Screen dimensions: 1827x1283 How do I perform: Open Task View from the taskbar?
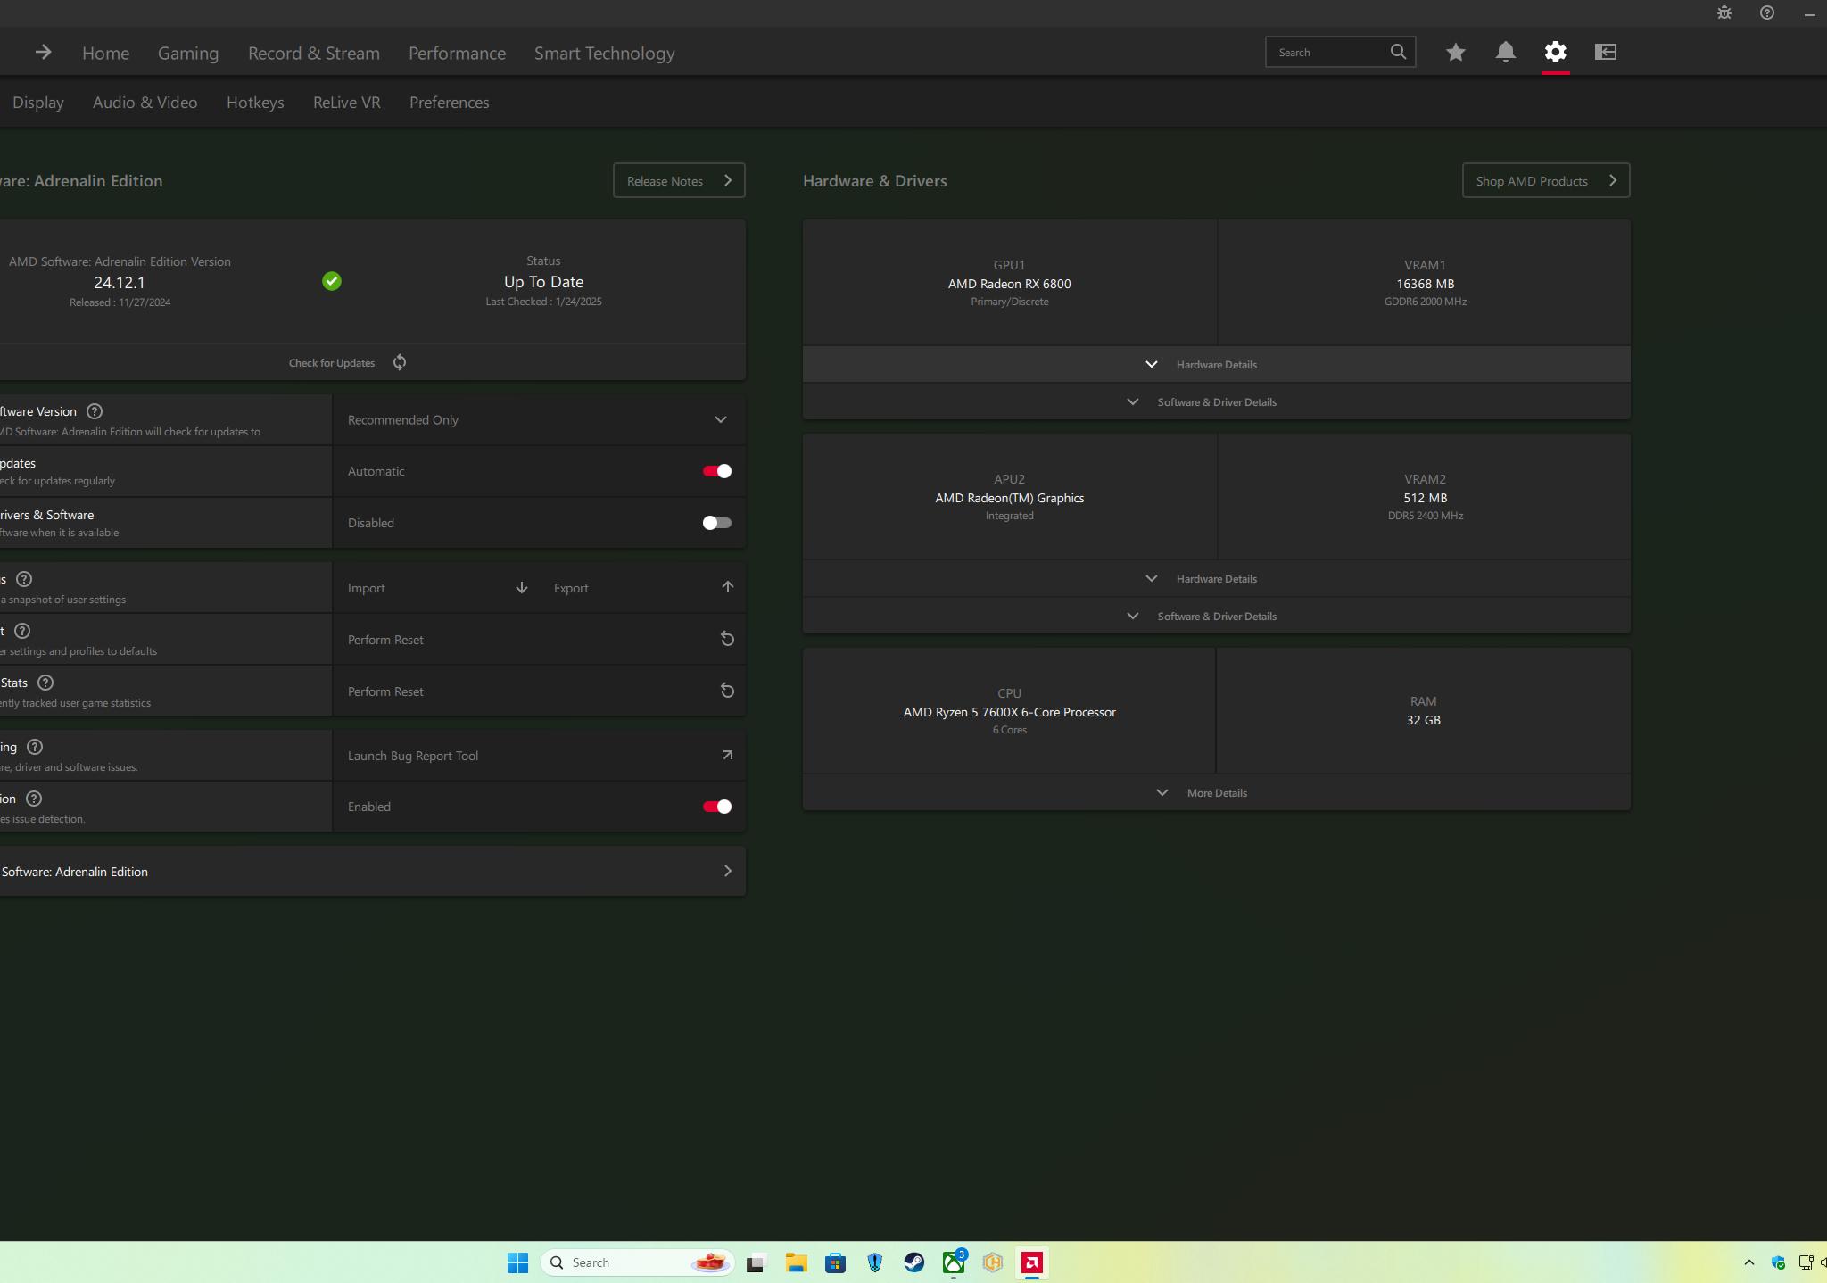[756, 1262]
